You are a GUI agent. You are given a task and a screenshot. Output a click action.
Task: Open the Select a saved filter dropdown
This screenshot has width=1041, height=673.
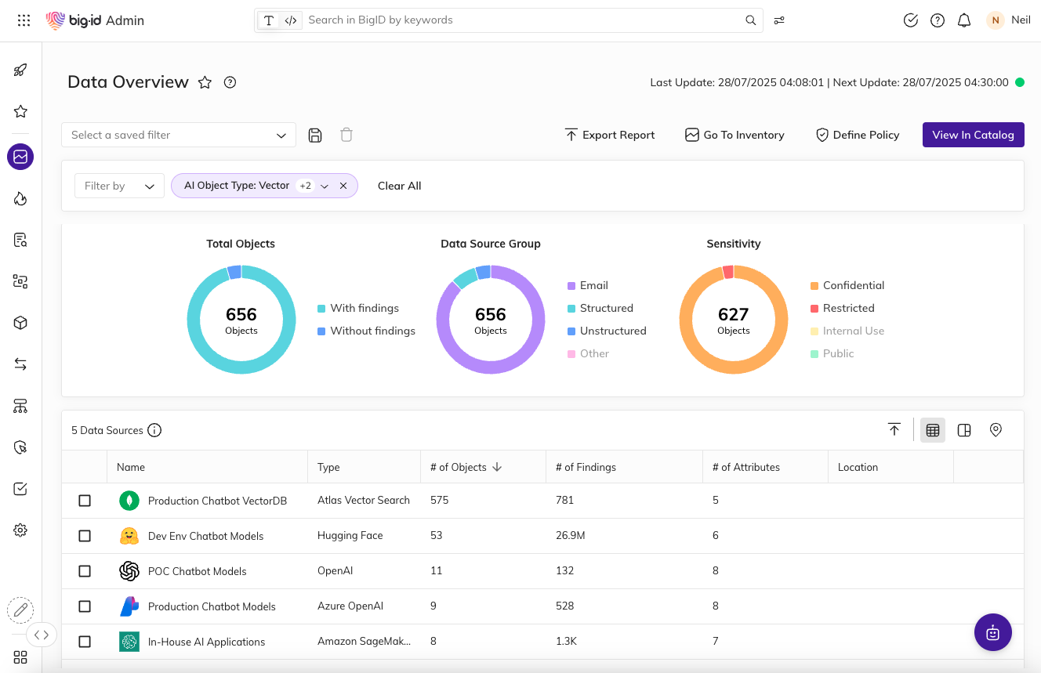[x=179, y=134]
